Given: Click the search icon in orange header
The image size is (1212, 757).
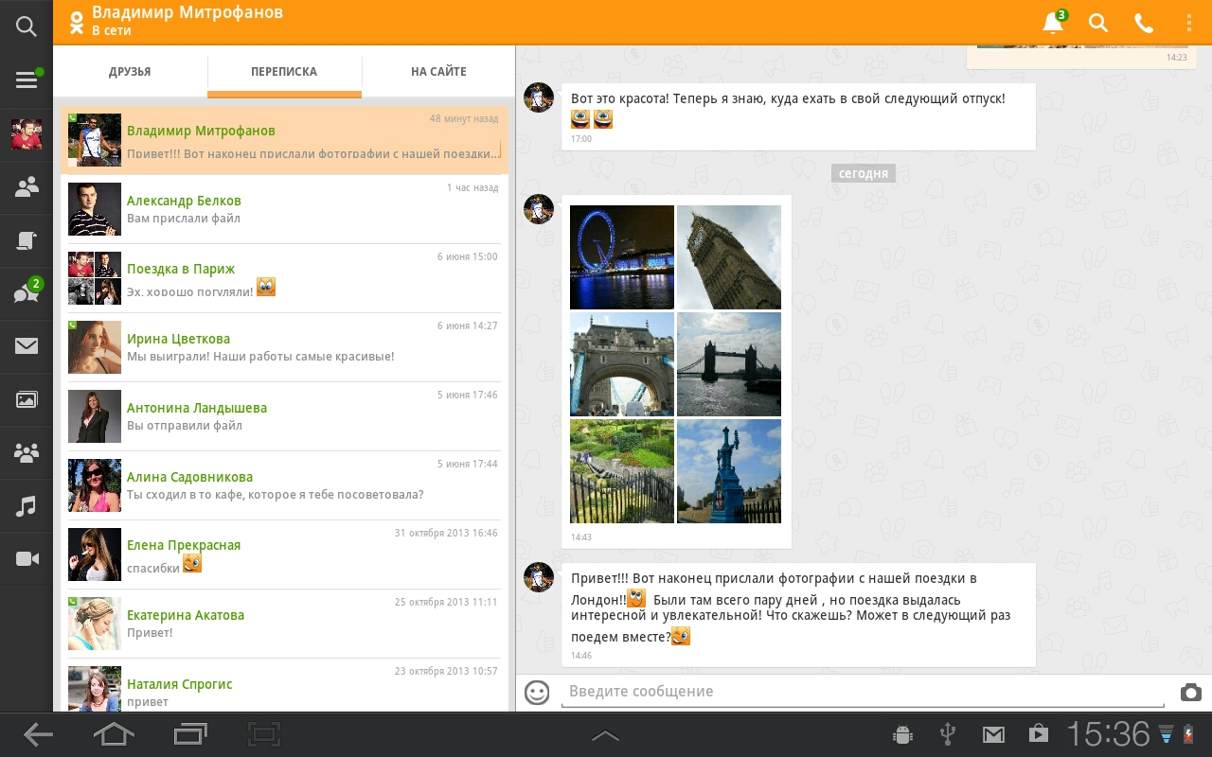Looking at the screenshot, I should pos(1098,23).
